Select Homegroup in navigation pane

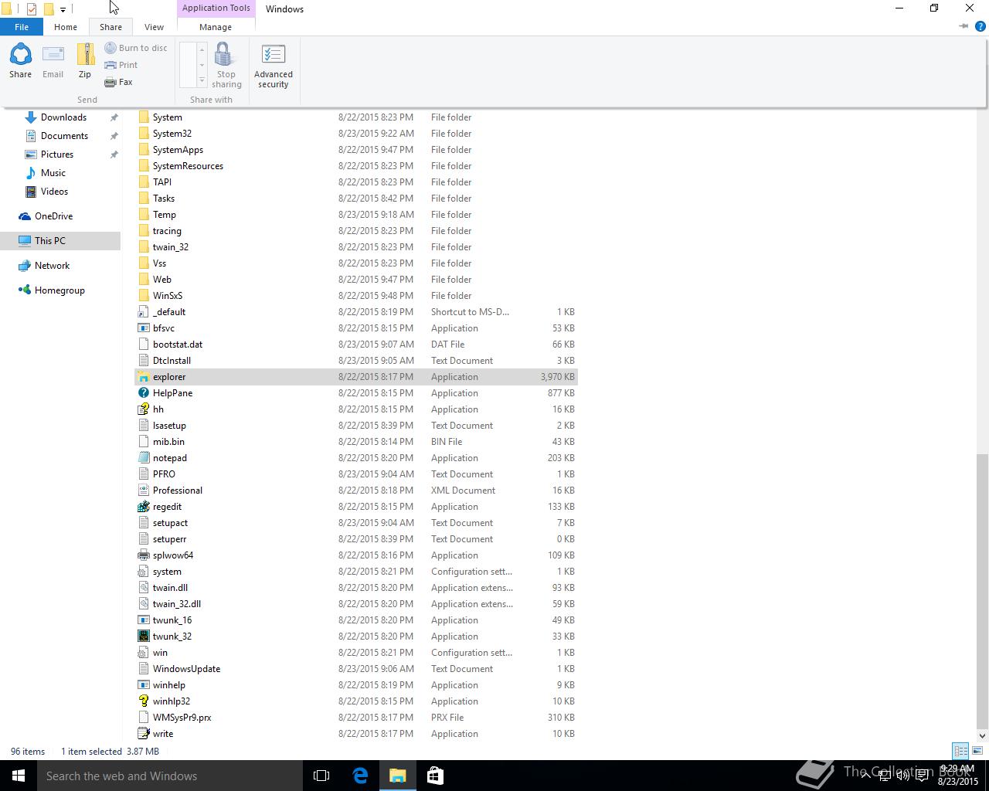pos(59,290)
